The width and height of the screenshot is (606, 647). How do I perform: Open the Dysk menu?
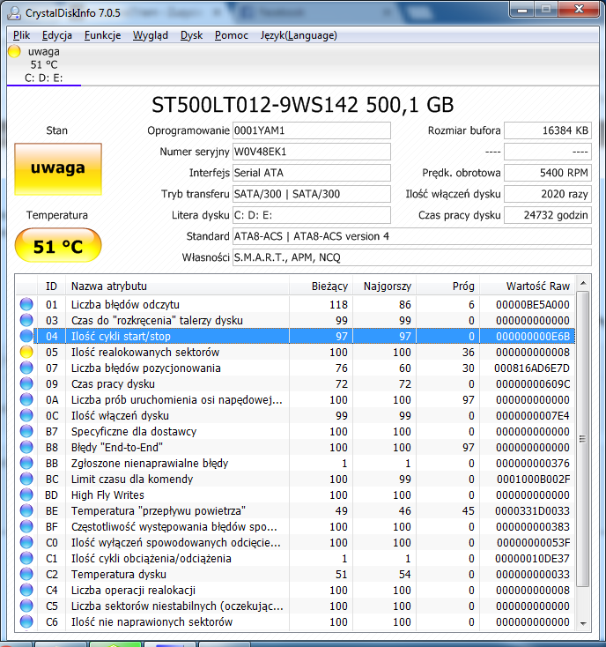(192, 35)
